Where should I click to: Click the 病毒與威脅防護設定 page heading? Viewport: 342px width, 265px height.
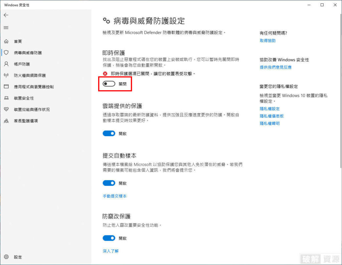(149, 21)
